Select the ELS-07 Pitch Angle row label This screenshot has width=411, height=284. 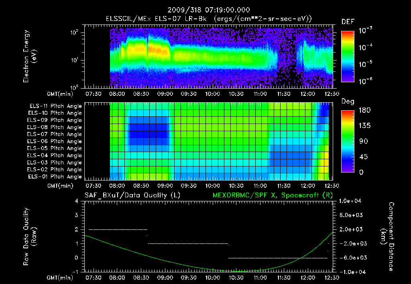pyautogui.click(x=55, y=134)
